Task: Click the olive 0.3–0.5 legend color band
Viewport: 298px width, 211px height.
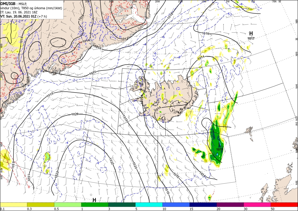Action: (x=41, y=204)
